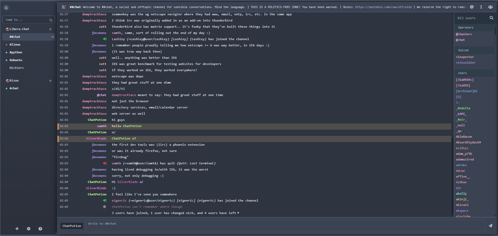498x236 pixels.
Task: Send the message with the paper plane icon
Action: (x=490, y=226)
